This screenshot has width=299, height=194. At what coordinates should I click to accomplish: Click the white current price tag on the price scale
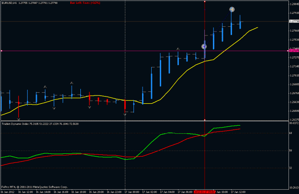[294, 22]
